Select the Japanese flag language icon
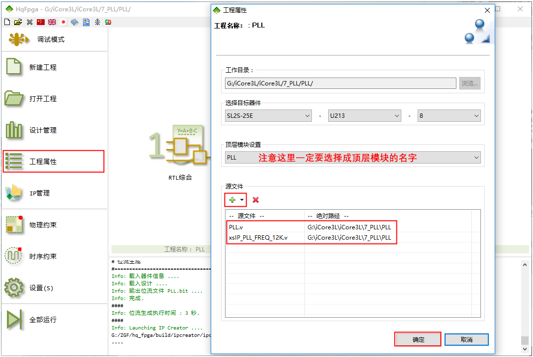Image resolution: width=533 pixels, height=357 pixels. (63, 22)
